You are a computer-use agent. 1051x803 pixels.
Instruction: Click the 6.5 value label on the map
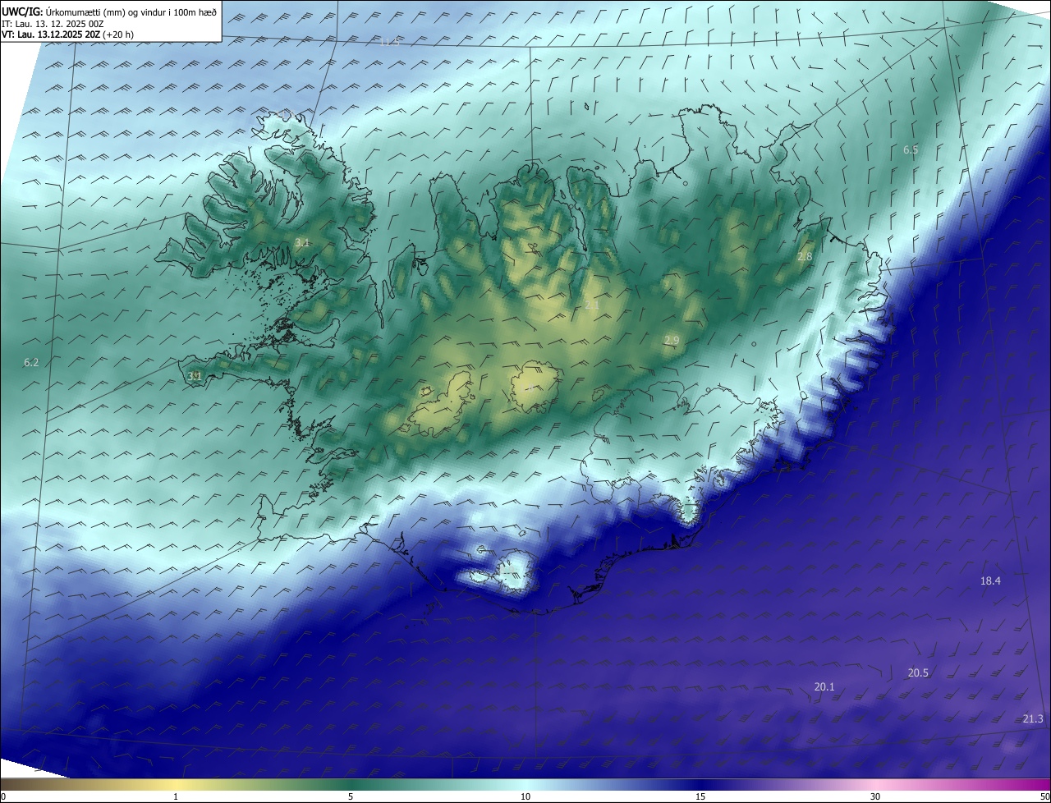(x=911, y=149)
